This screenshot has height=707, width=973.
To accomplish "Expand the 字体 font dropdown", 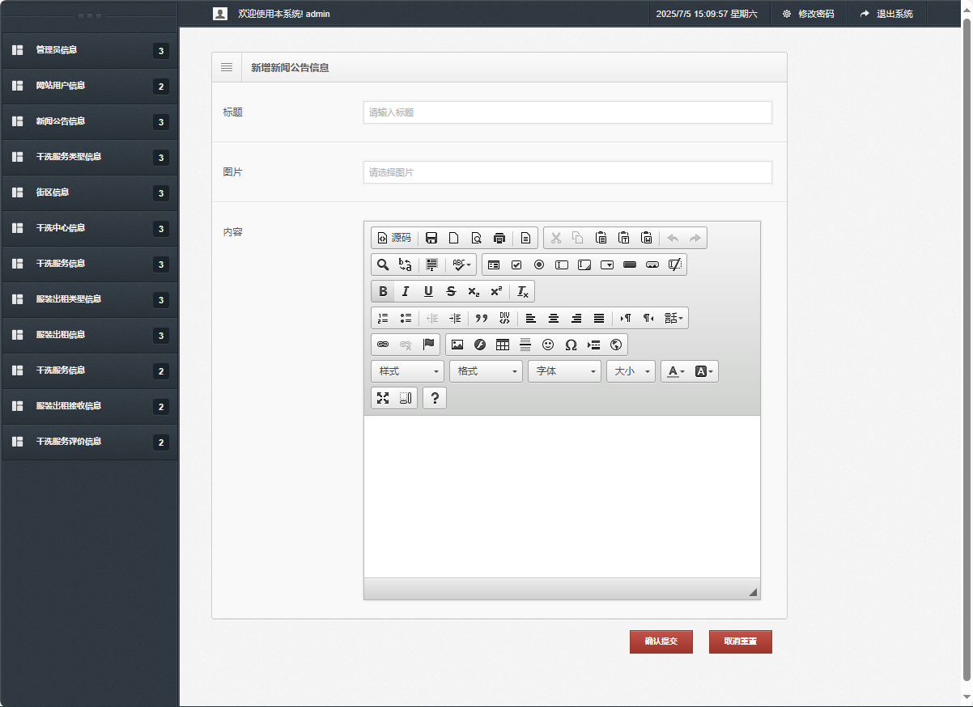I will 564,371.
